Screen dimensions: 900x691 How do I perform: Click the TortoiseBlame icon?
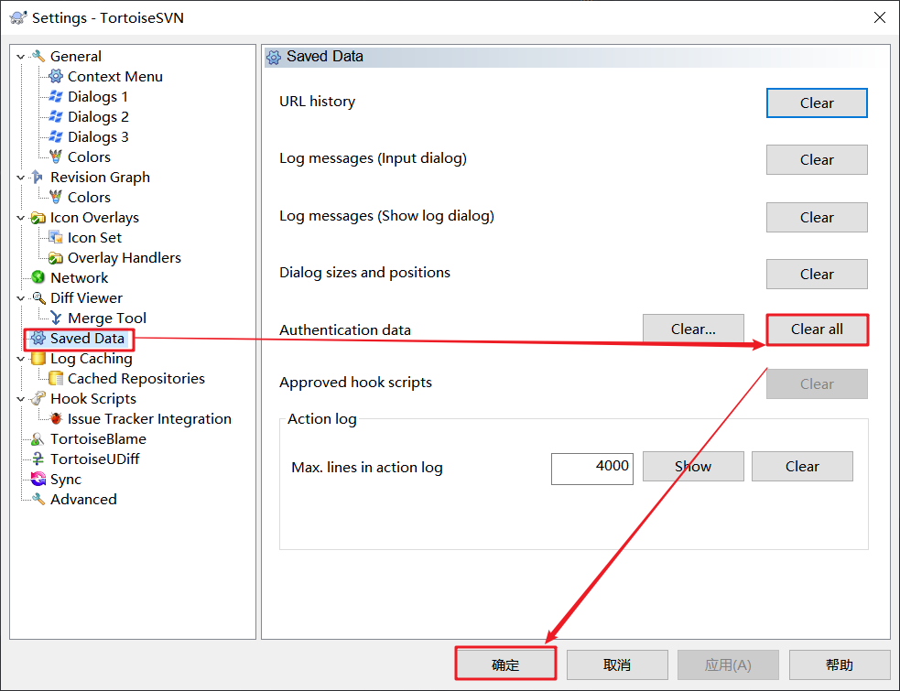pyautogui.click(x=38, y=439)
